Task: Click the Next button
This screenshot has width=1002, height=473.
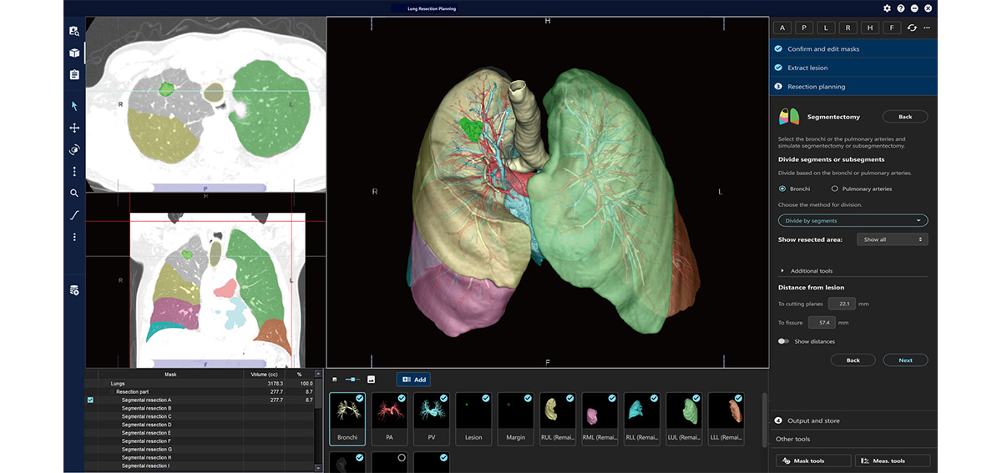Action: [x=905, y=360]
